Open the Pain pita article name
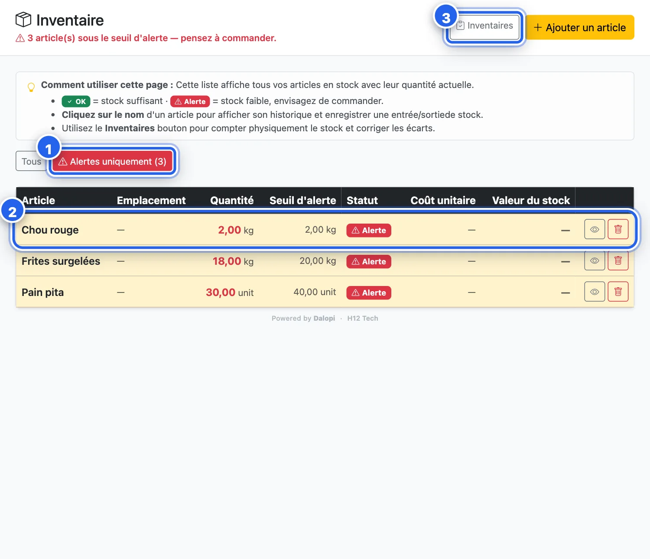This screenshot has width=650, height=559. click(x=42, y=292)
